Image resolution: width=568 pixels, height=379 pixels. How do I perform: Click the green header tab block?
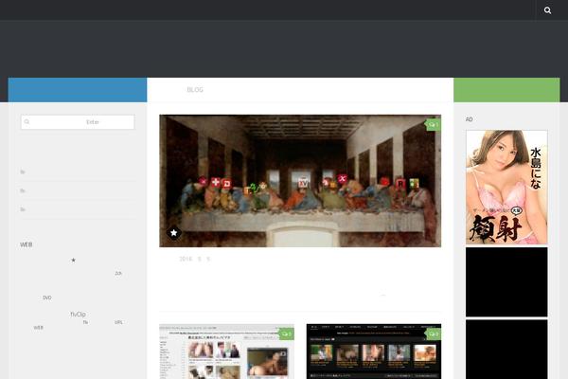pos(506,90)
